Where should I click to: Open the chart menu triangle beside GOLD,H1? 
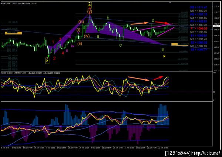2,3
